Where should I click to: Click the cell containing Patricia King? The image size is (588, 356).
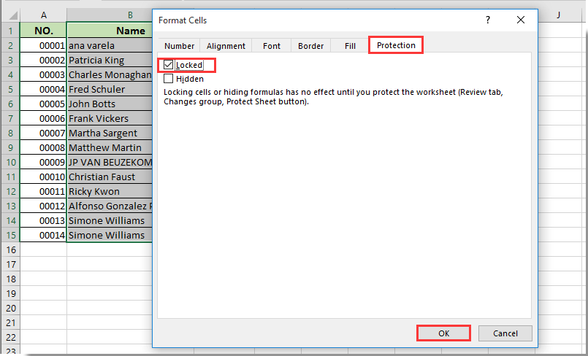(x=110, y=60)
